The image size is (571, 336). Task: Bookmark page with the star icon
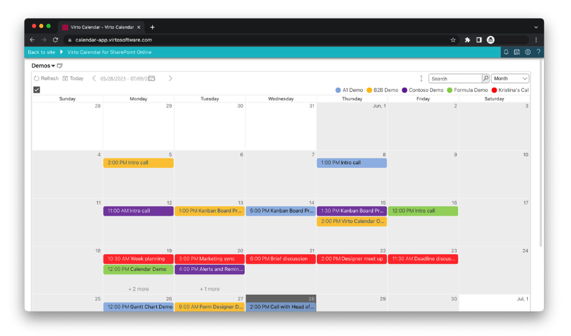tap(453, 40)
